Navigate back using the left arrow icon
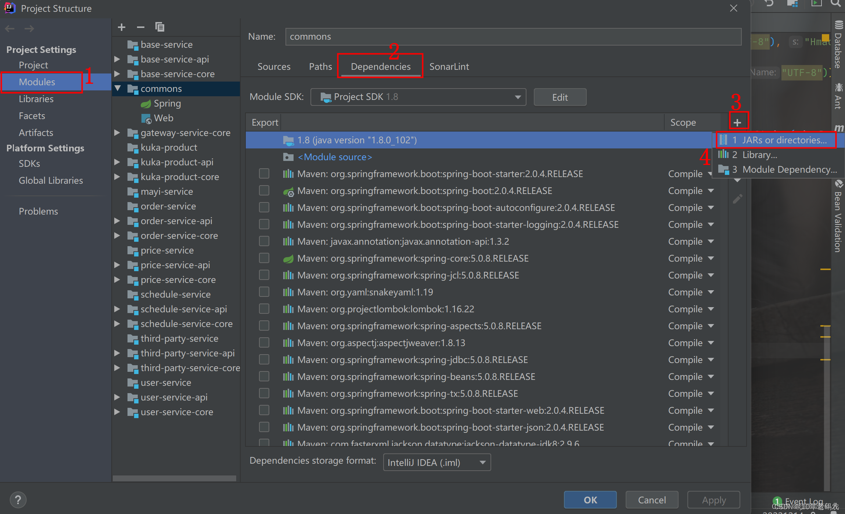Image resolution: width=845 pixels, height=514 pixels. point(10,28)
